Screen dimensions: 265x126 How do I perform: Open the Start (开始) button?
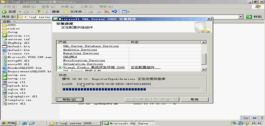click(x=9, y=123)
